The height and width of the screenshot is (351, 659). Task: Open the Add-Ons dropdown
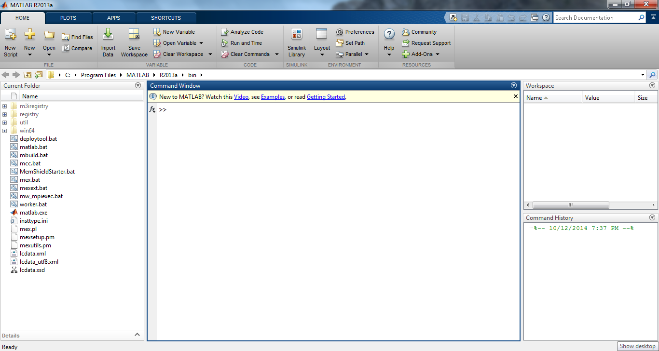point(438,54)
